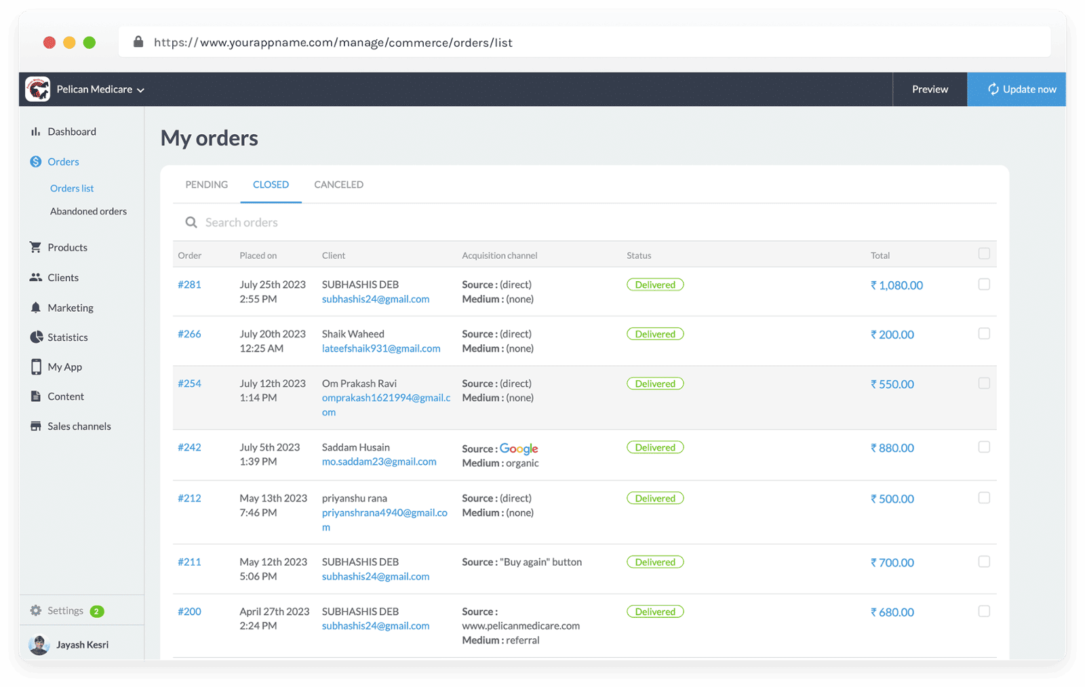The image size is (1085, 687).
Task: Click the Settings gear icon
Action: 35,610
